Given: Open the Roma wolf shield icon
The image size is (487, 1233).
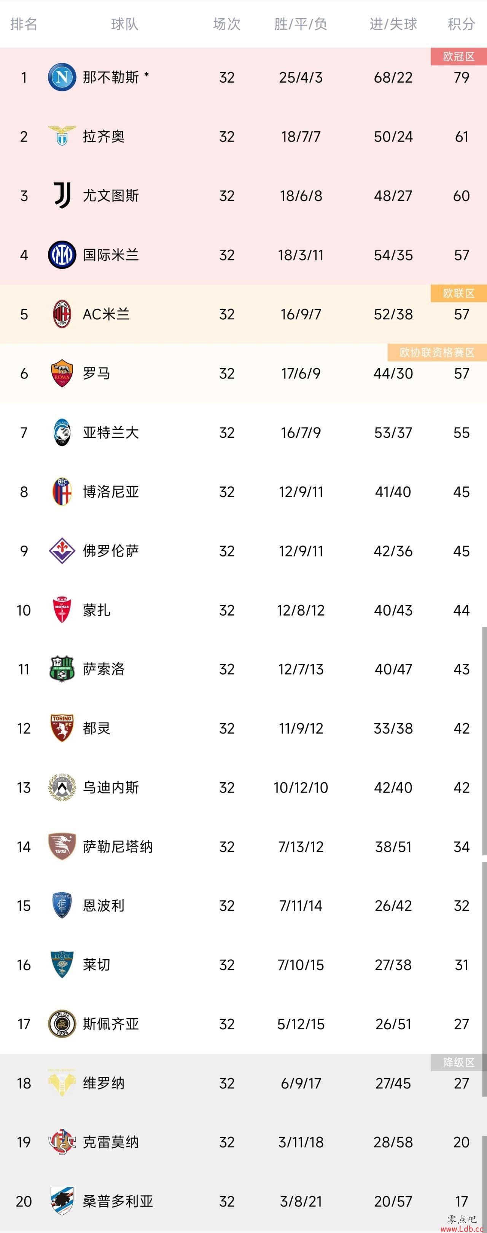Looking at the screenshot, I should (x=62, y=373).
